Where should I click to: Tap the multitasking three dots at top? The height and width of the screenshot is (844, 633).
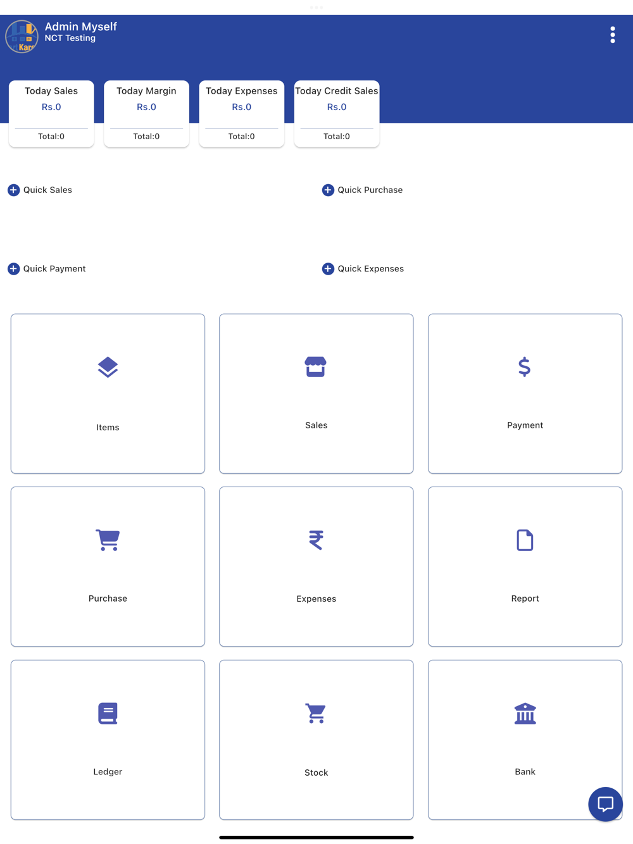point(316,8)
